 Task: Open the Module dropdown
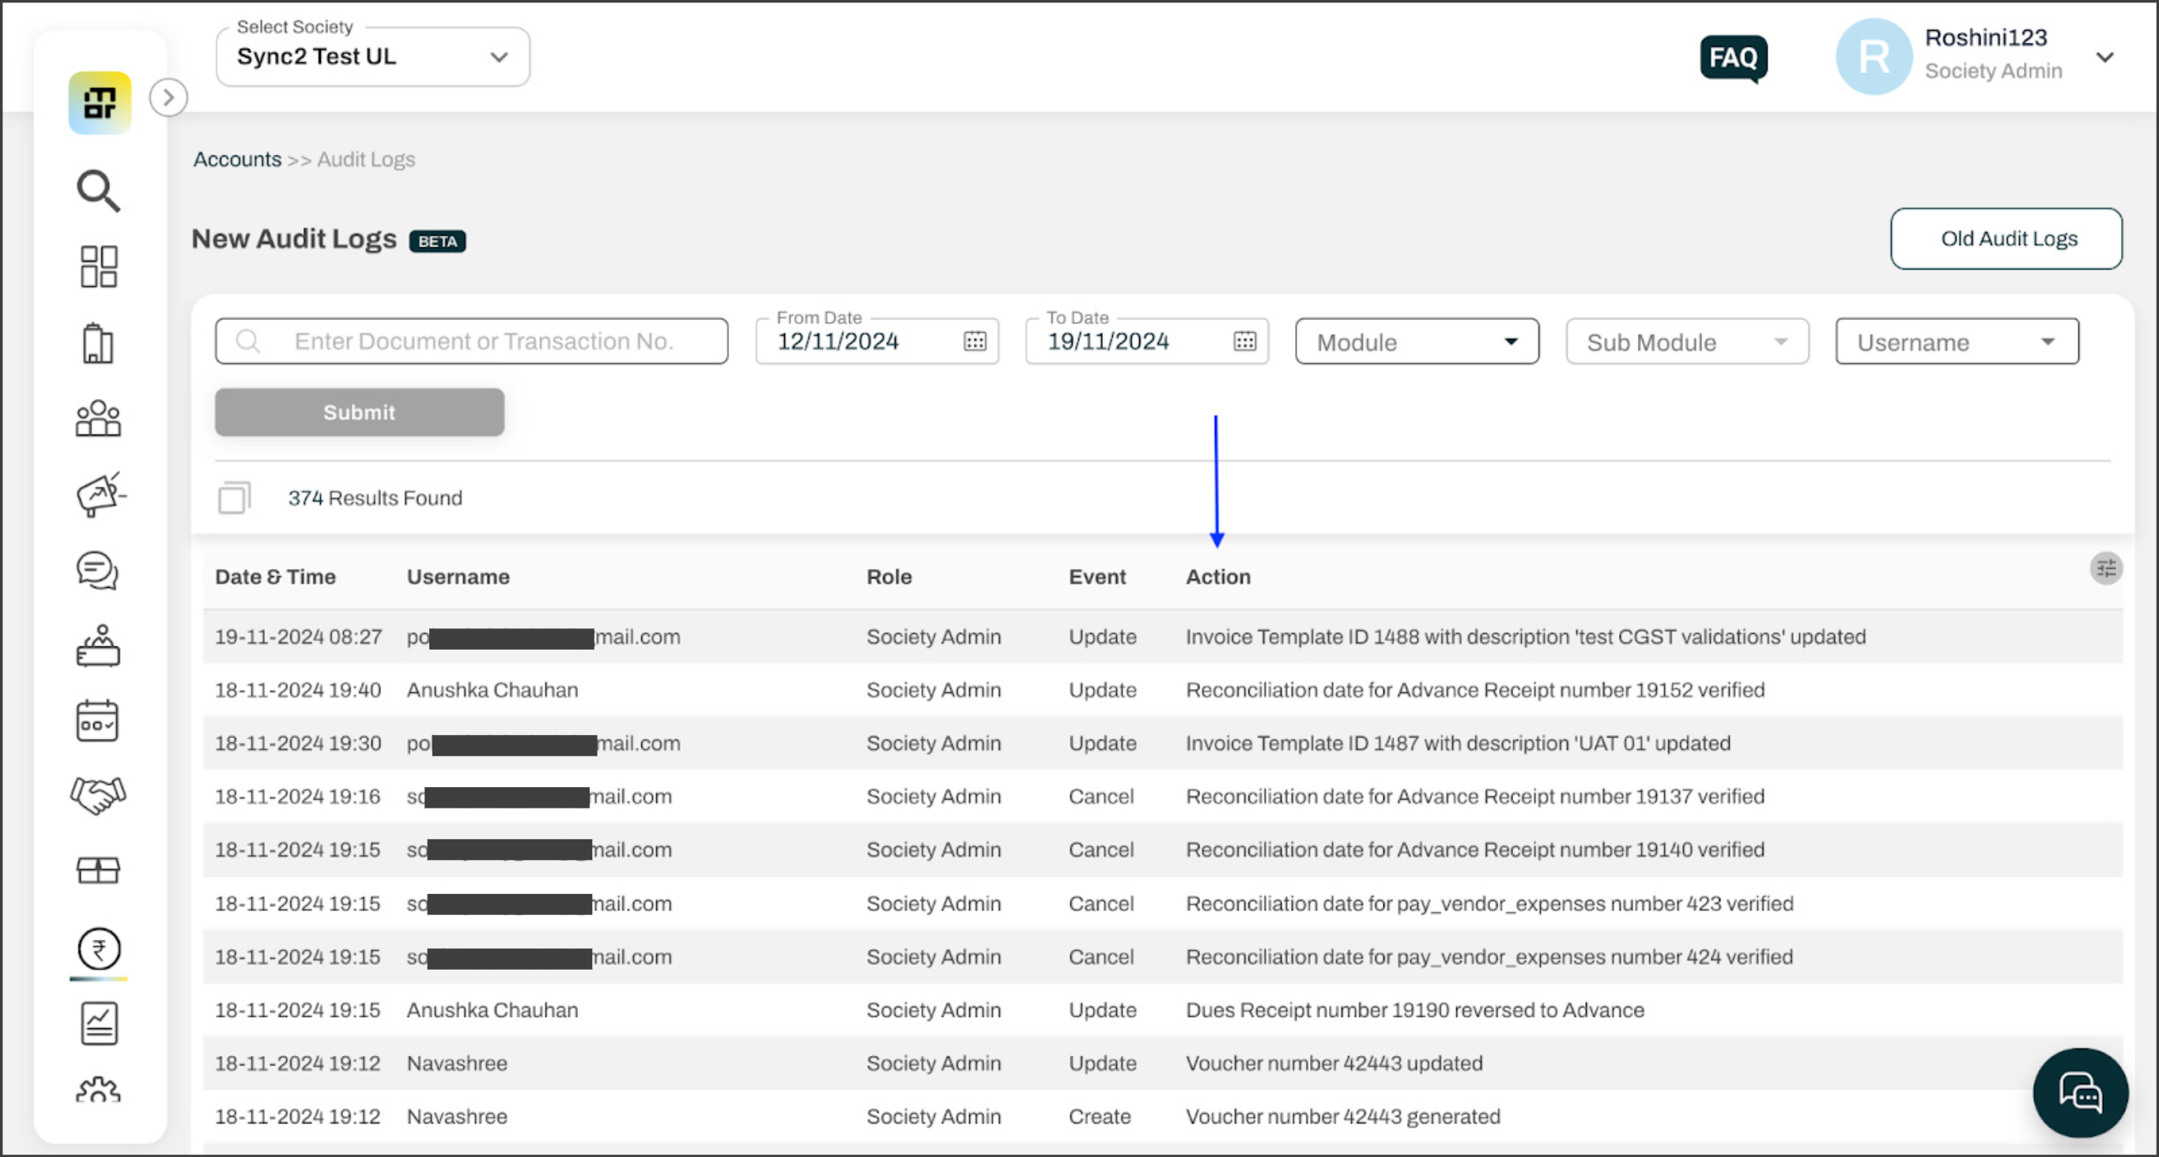(x=1417, y=342)
